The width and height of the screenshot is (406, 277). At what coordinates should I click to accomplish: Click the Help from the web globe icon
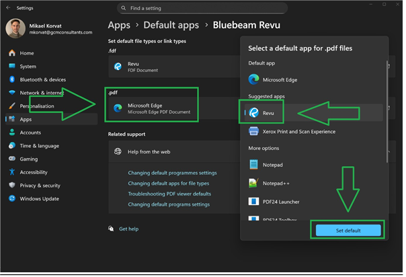[x=118, y=151]
